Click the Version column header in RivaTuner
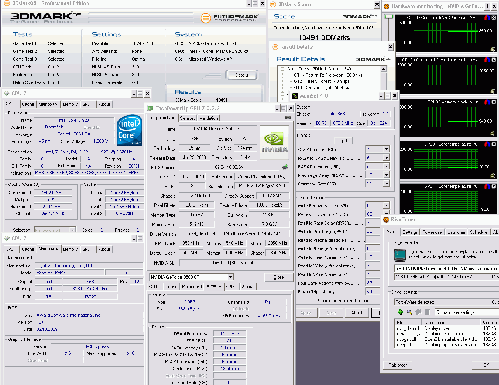This screenshot has width=499, height=385. pyautogui.click(x=490, y=323)
